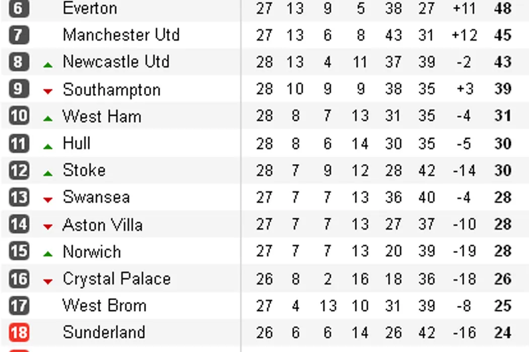Click Everton's 48 points total
Screen dimensions: 529x352
[x=503, y=9]
